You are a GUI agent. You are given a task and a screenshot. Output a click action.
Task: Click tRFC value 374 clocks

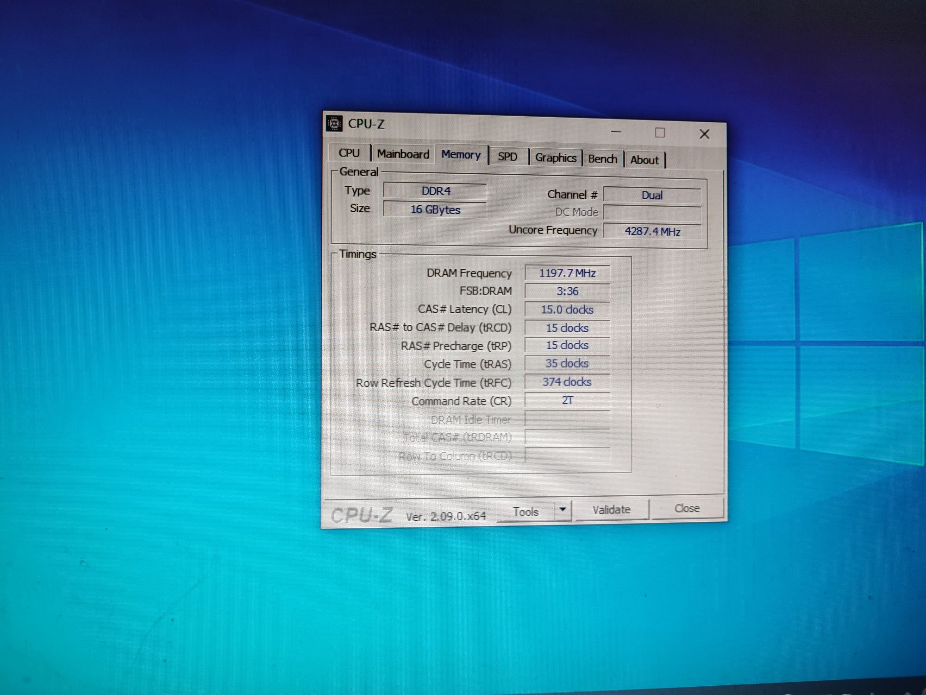pos(567,382)
